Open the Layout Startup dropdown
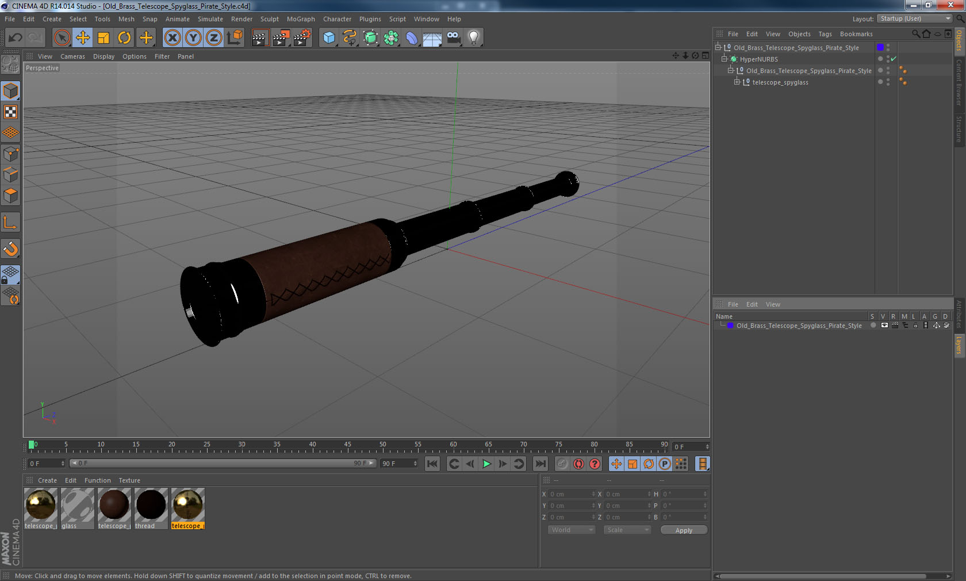The width and height of the screenshot is (966, 581). coord(915,18)
